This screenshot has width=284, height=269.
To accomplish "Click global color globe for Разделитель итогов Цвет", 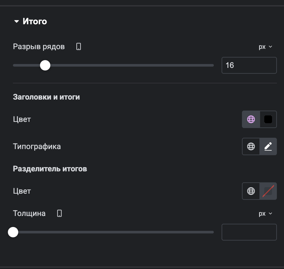I will point(251,191).
